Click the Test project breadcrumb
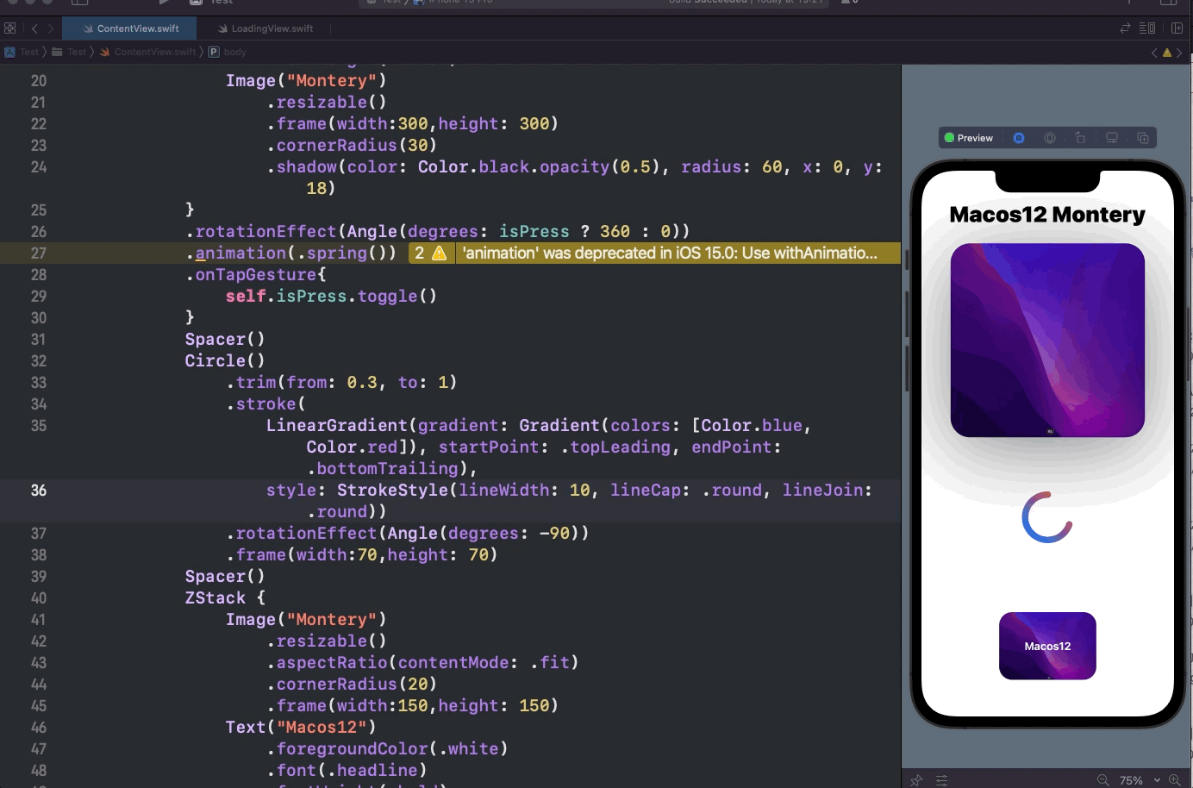Viewport: 1193px width, 788px height. [x=22, y=52]
